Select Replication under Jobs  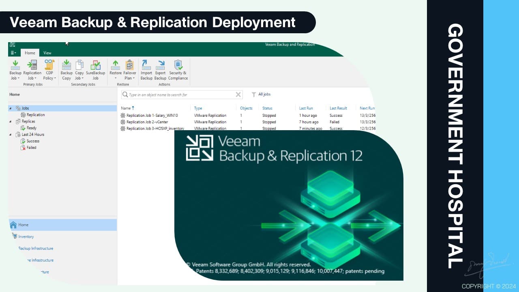point(36,115)
